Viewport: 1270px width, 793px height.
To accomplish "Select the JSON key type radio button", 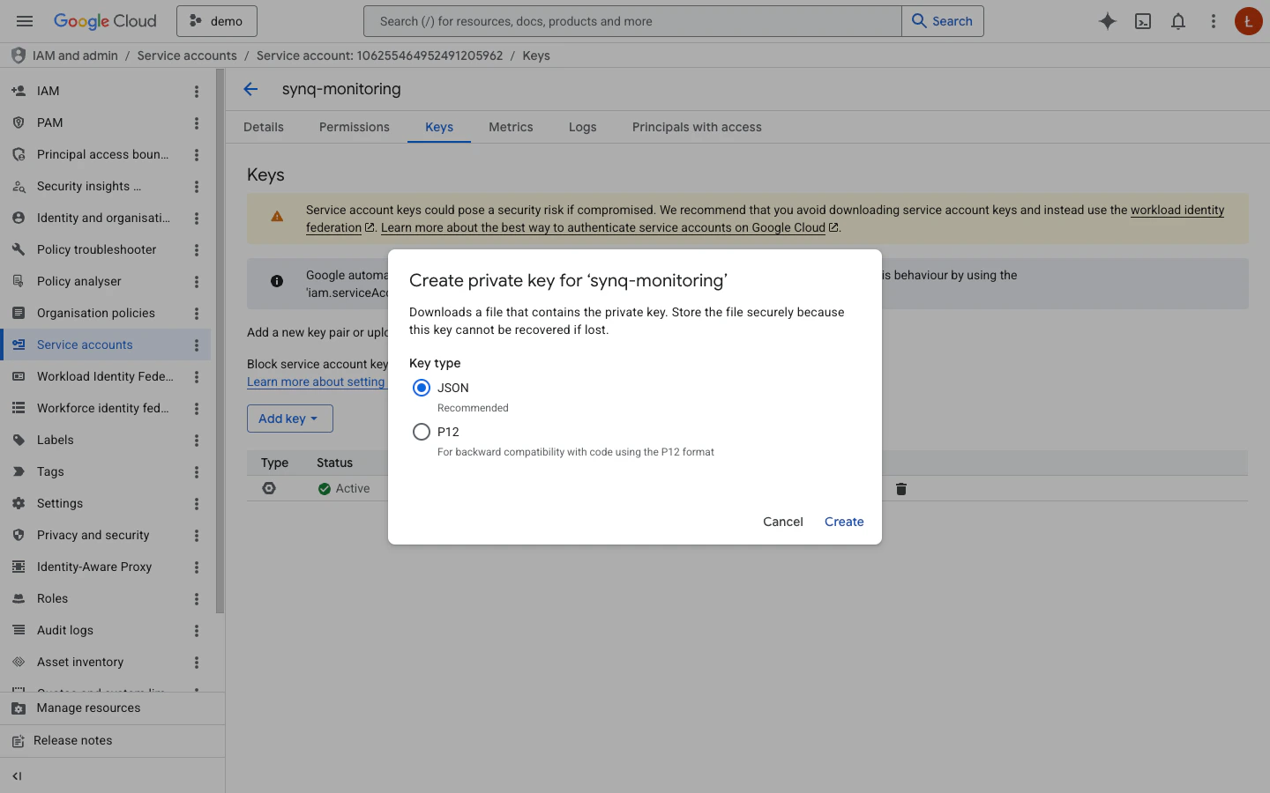I will click(422, 388).
